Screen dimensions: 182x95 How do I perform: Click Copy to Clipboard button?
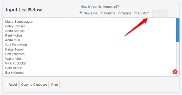click(x=34, y=85)
